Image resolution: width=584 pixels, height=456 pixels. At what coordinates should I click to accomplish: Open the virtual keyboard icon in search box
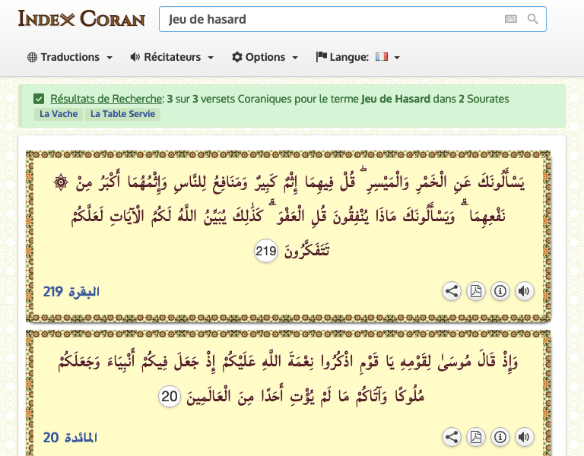511,19
